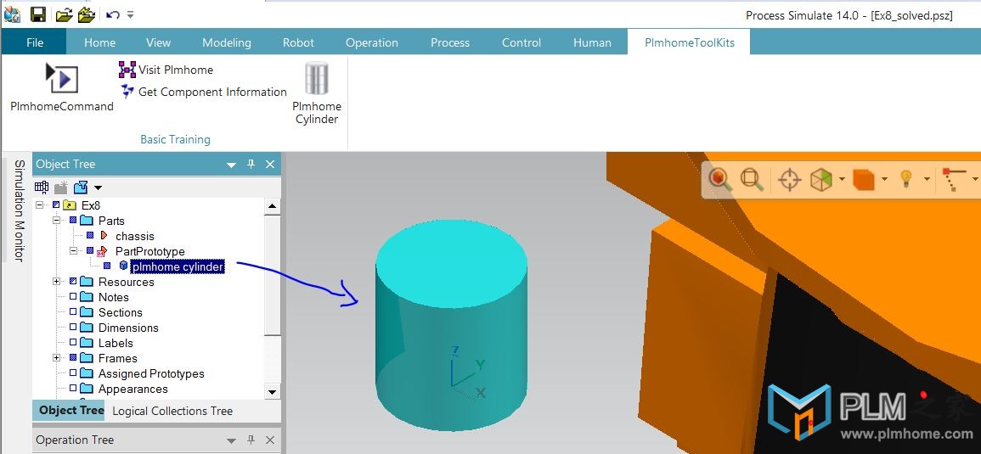Pin the Operation Tree panel

pyautogui.click(x=251, y=440)
